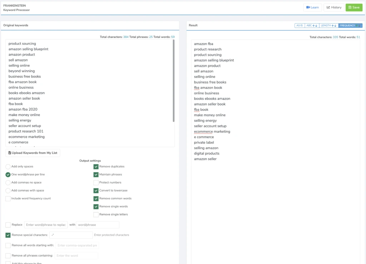Viewport: 366px width, 264px height.
Task: Click the video camera icon on Learn
Action: tap(308, 7)
